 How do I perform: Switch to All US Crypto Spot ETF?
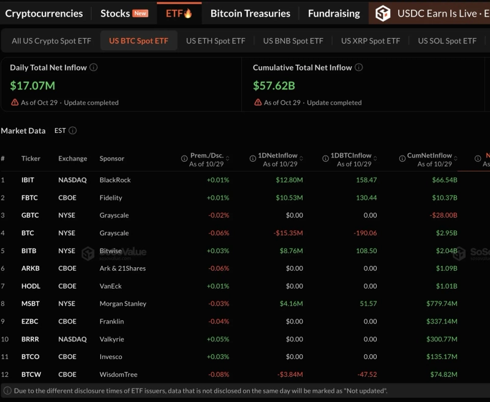[x=51, y=41]
